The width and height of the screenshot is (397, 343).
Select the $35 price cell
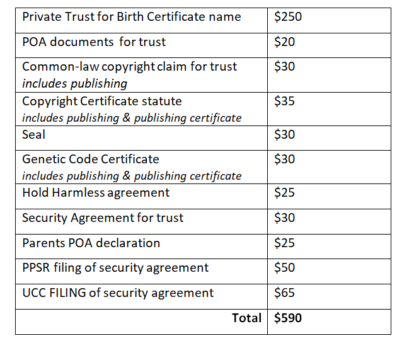point(285,101)
